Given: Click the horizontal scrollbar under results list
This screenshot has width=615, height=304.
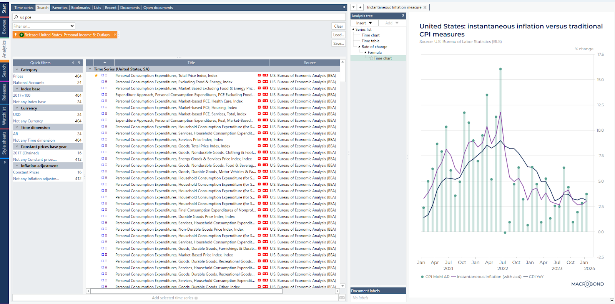Looking at the screenshot, I should coord(186,291).
